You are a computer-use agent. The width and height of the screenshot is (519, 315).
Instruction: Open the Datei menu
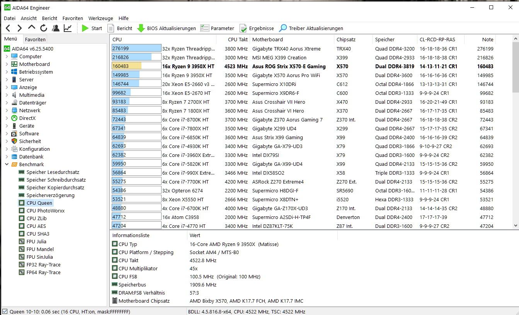click(10, 18)
